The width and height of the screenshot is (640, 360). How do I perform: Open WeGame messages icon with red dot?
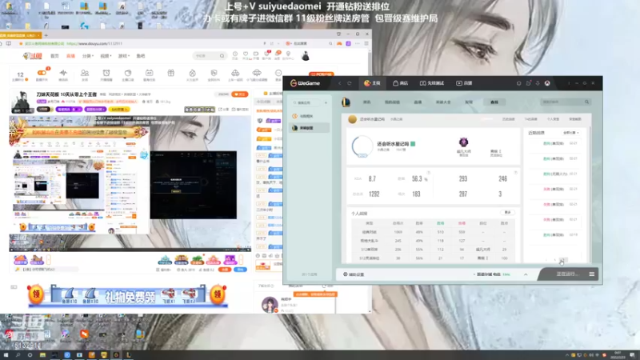coord(529,83)
